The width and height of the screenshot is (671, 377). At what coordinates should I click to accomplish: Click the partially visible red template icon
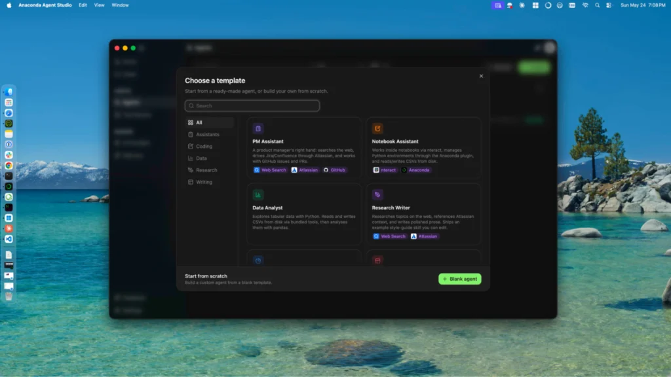point(377,260)
